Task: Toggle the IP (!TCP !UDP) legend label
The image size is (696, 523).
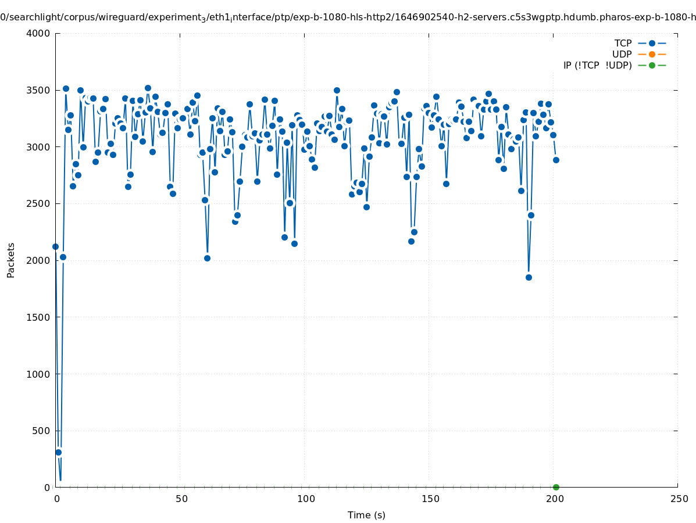Action: pos(597,65)
